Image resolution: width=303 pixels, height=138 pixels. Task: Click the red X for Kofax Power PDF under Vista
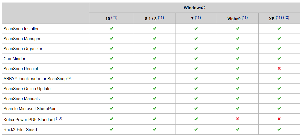pyautogui.click(x=238, y=119)
